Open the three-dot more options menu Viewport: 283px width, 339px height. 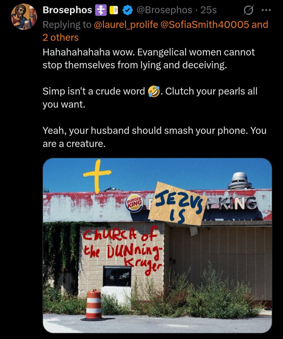(266, 10)
